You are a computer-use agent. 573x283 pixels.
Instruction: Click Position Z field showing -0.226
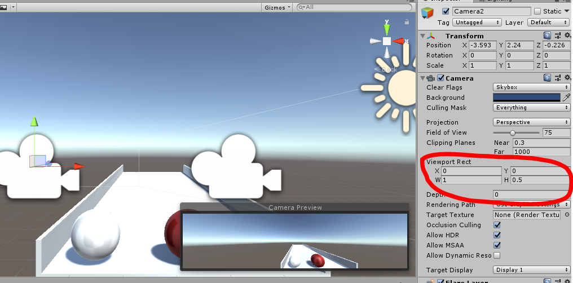[556, 45]
